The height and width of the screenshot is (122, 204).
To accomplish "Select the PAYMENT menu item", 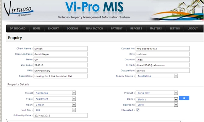I will 117,28.
